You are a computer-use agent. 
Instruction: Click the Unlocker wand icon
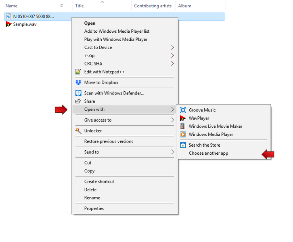[78, 130]
